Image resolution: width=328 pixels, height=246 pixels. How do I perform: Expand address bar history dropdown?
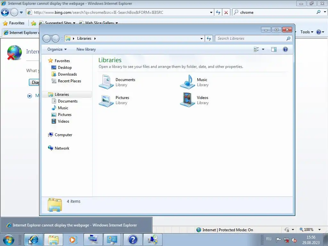tap(201, 38)
